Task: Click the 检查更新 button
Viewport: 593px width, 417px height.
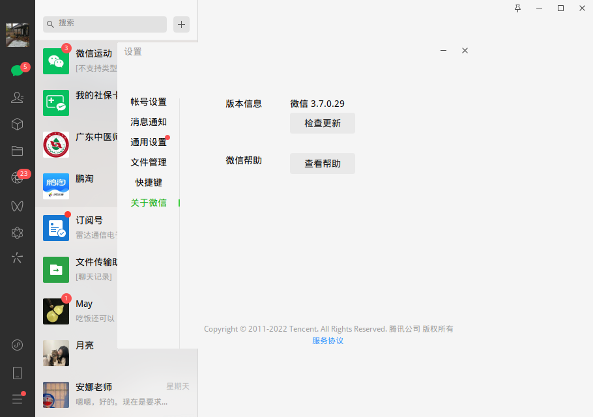Action: pos(323,123)
